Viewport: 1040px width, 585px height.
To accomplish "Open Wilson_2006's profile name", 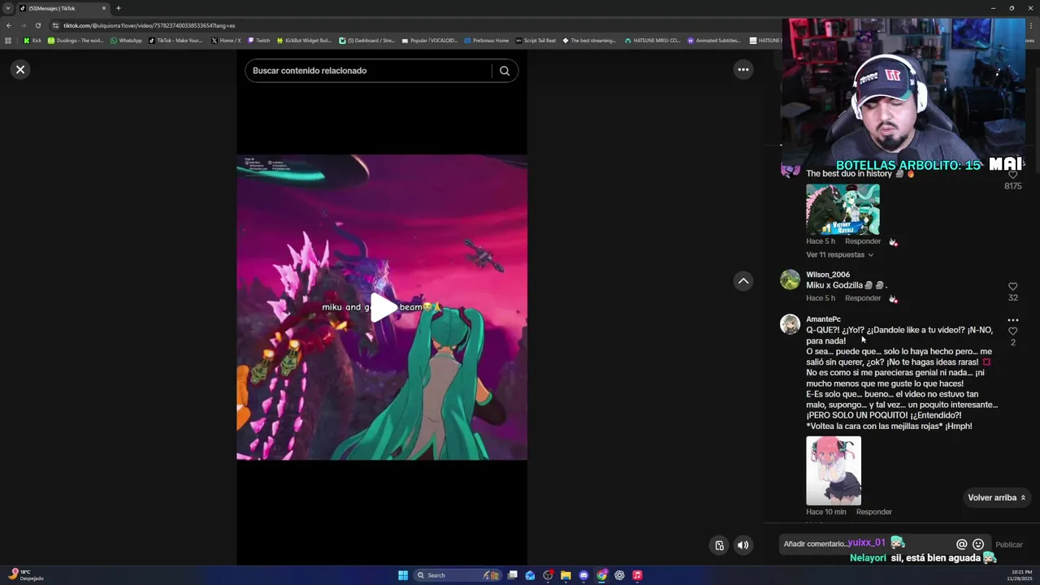I will click(828, 275).
